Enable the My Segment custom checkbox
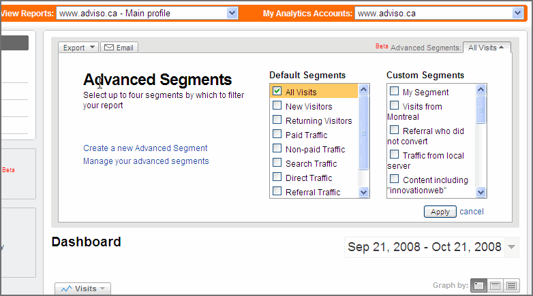Screen dimensions: 533x296 394,91
